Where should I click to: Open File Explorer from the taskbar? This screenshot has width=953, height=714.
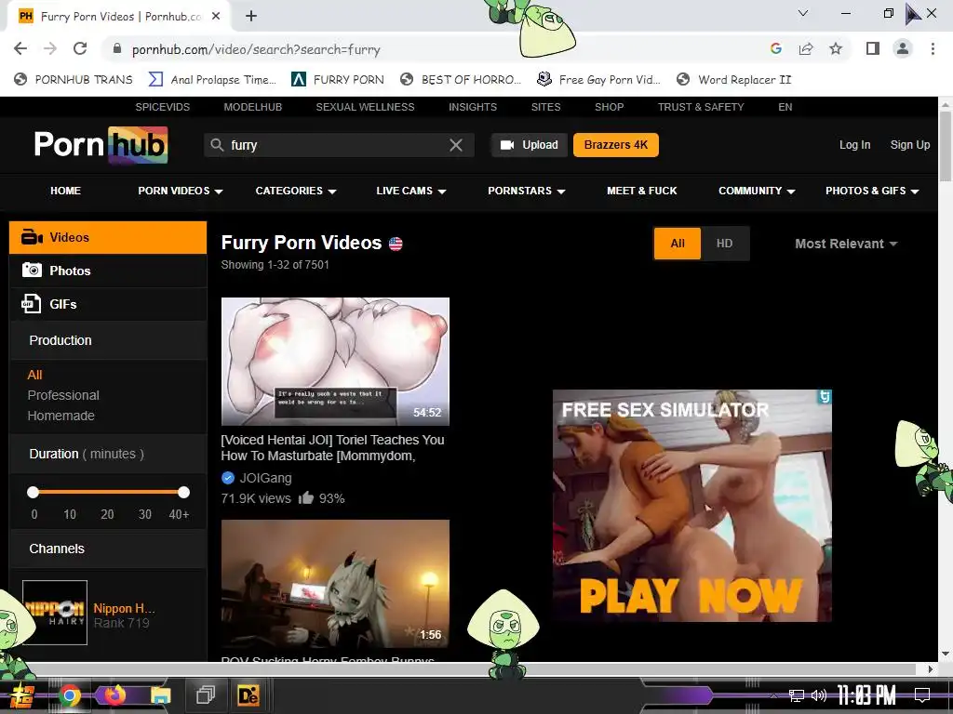pyautogui.click(x=160, y=695)
